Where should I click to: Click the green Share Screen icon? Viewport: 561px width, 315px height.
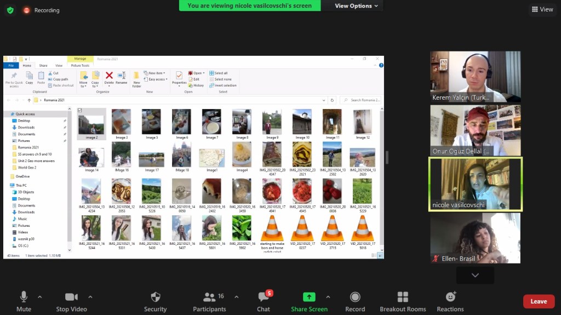click(x=309, y=297)
